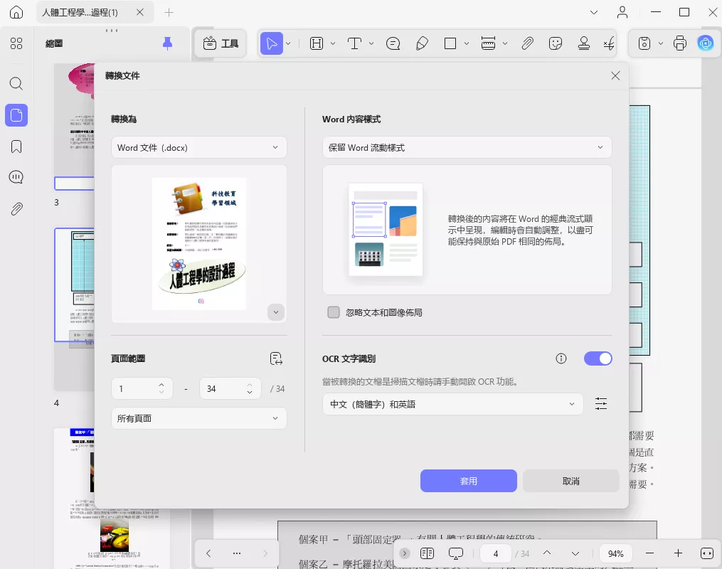This screenshot has width=722, height=569.
Task: Close the 轉換文件 dialog
Action: (615, 75)
